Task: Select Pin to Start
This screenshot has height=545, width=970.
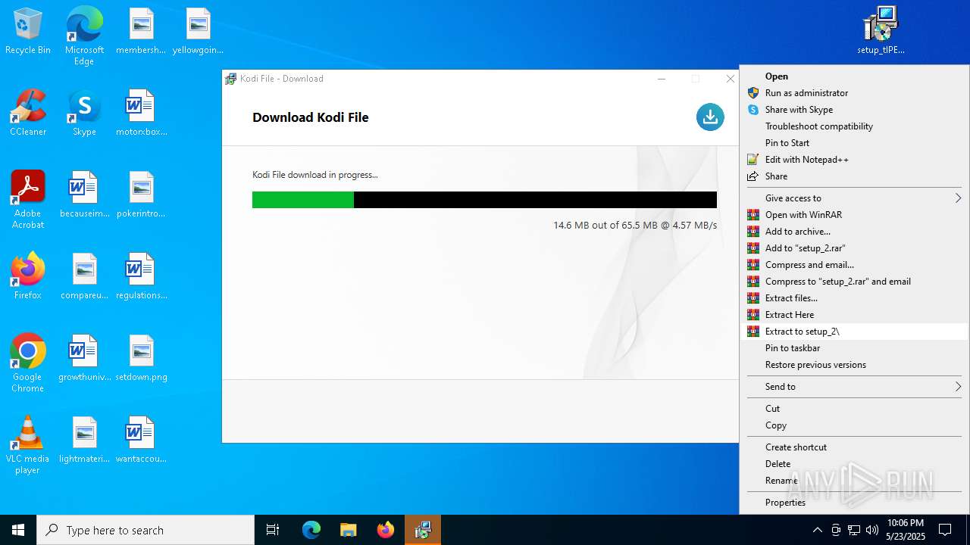Action: click(x=854, y=143)
